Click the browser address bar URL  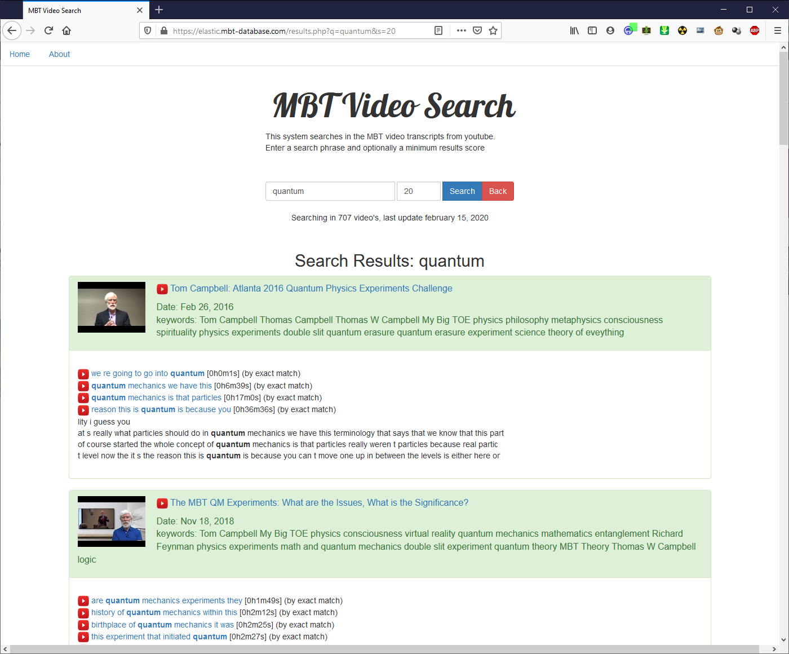(284, 31)
